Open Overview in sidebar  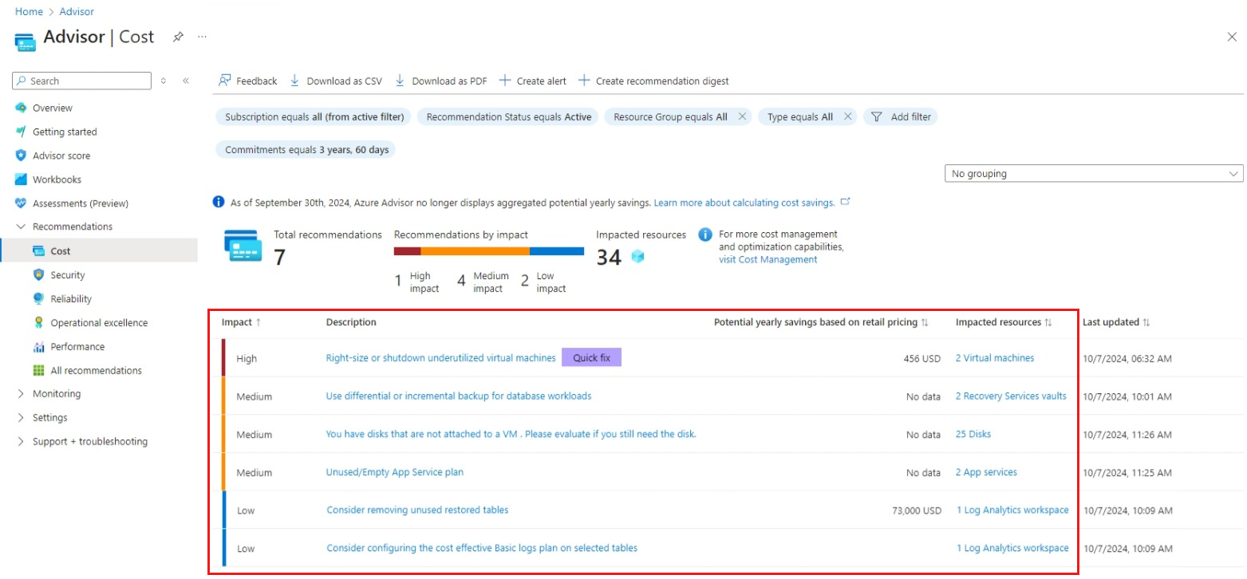52,108
